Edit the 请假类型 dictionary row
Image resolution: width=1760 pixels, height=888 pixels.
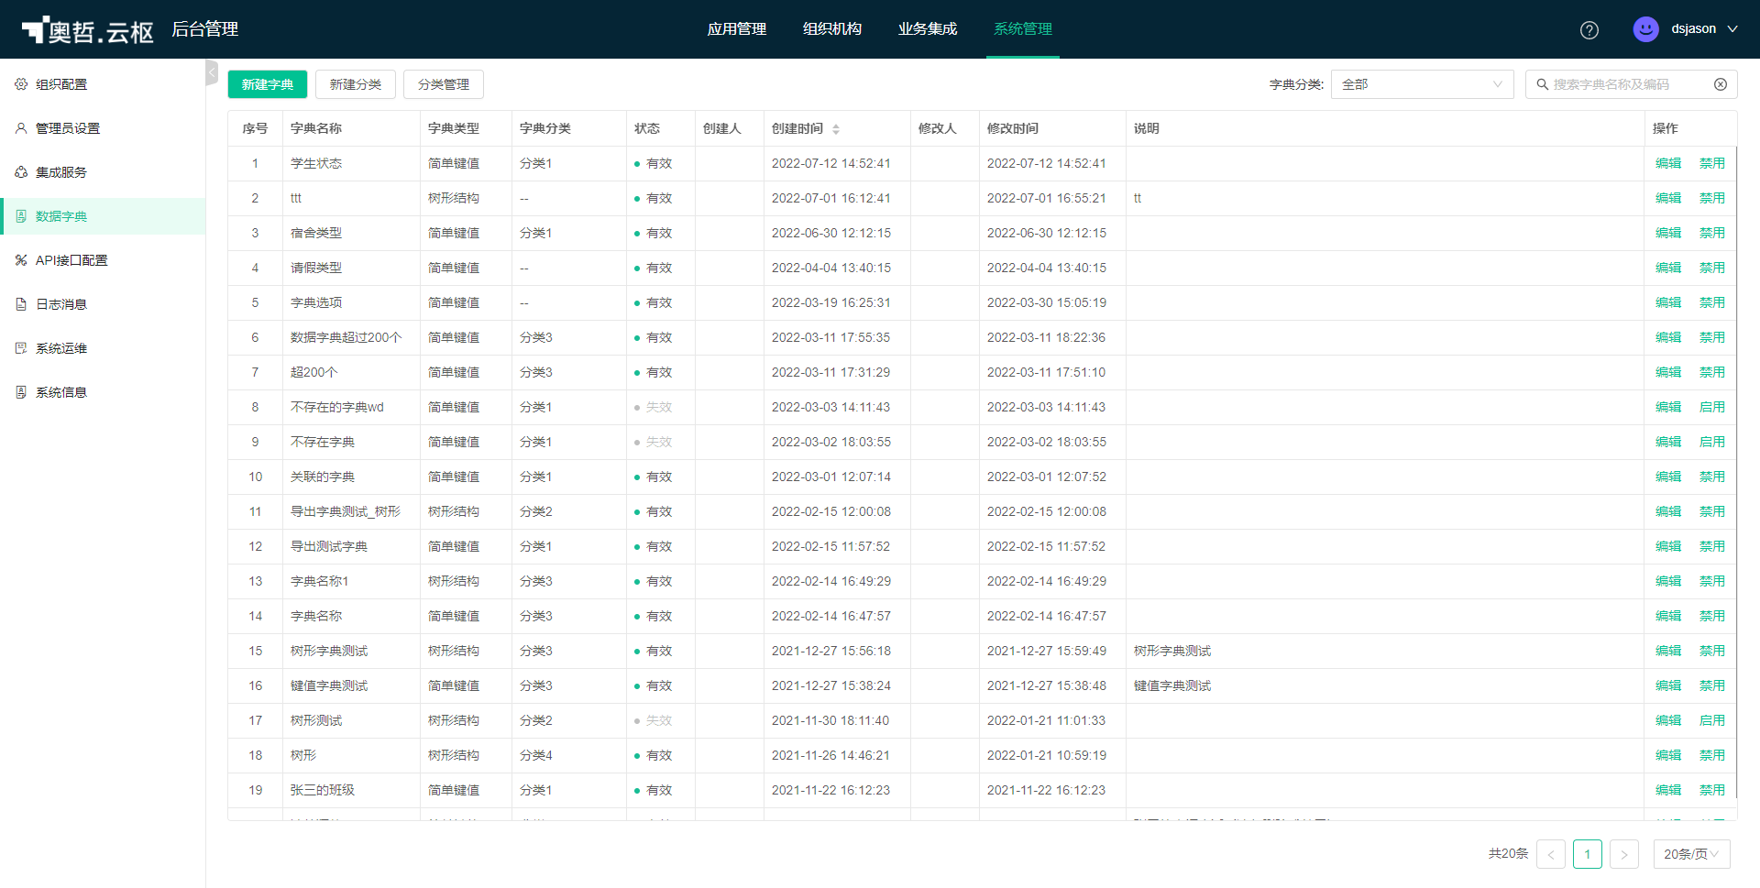[x=1668, y=268]
